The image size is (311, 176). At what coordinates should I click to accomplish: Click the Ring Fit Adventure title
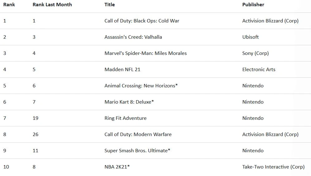125,118
